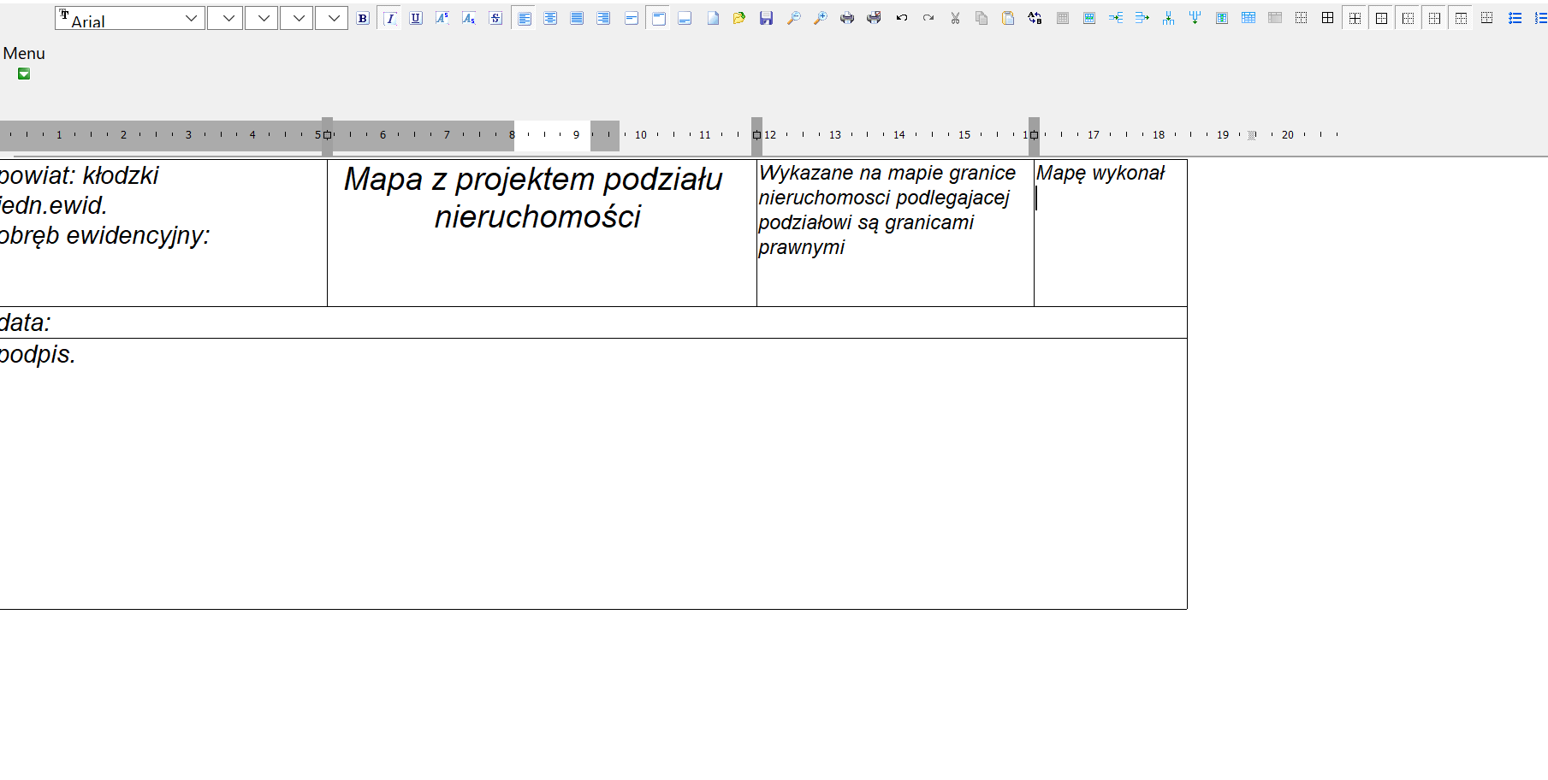Align cell content to top
This screenshot has height=780, width=1548.
point(658,18)
